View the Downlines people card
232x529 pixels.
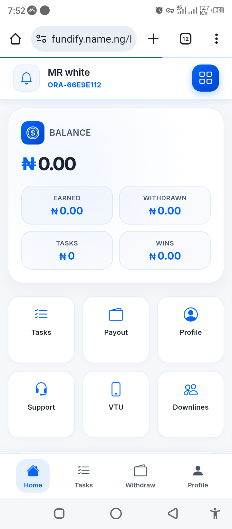tap(191, 404)
